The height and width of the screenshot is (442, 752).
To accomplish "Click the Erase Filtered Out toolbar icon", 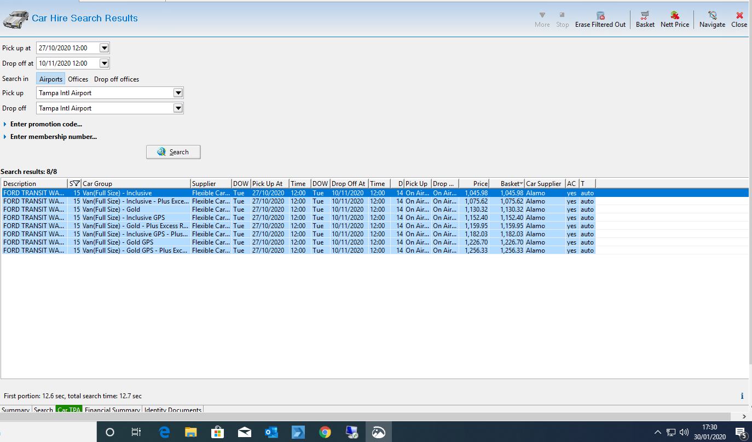I will click(600, 15).
